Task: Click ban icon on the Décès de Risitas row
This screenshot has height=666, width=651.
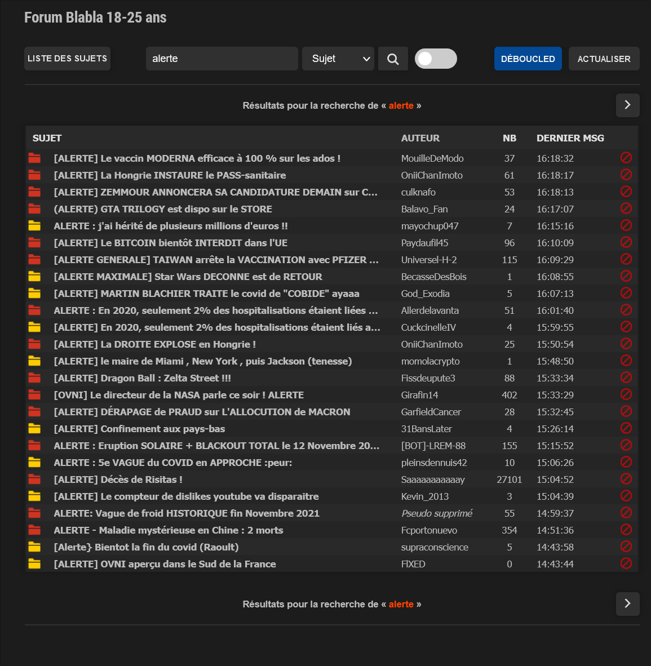Action: click(626, 479)
